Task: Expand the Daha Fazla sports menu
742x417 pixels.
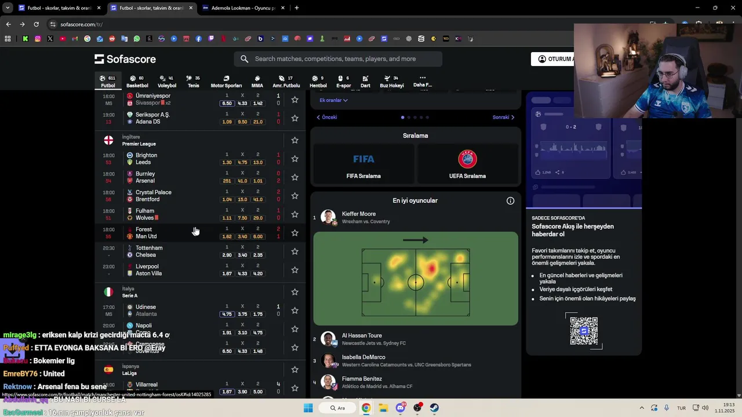Action: pos(423,82)
